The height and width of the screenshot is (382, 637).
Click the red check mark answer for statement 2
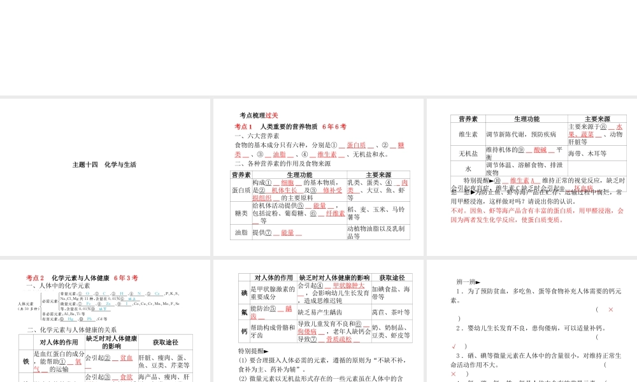click(x=454, y=346)
